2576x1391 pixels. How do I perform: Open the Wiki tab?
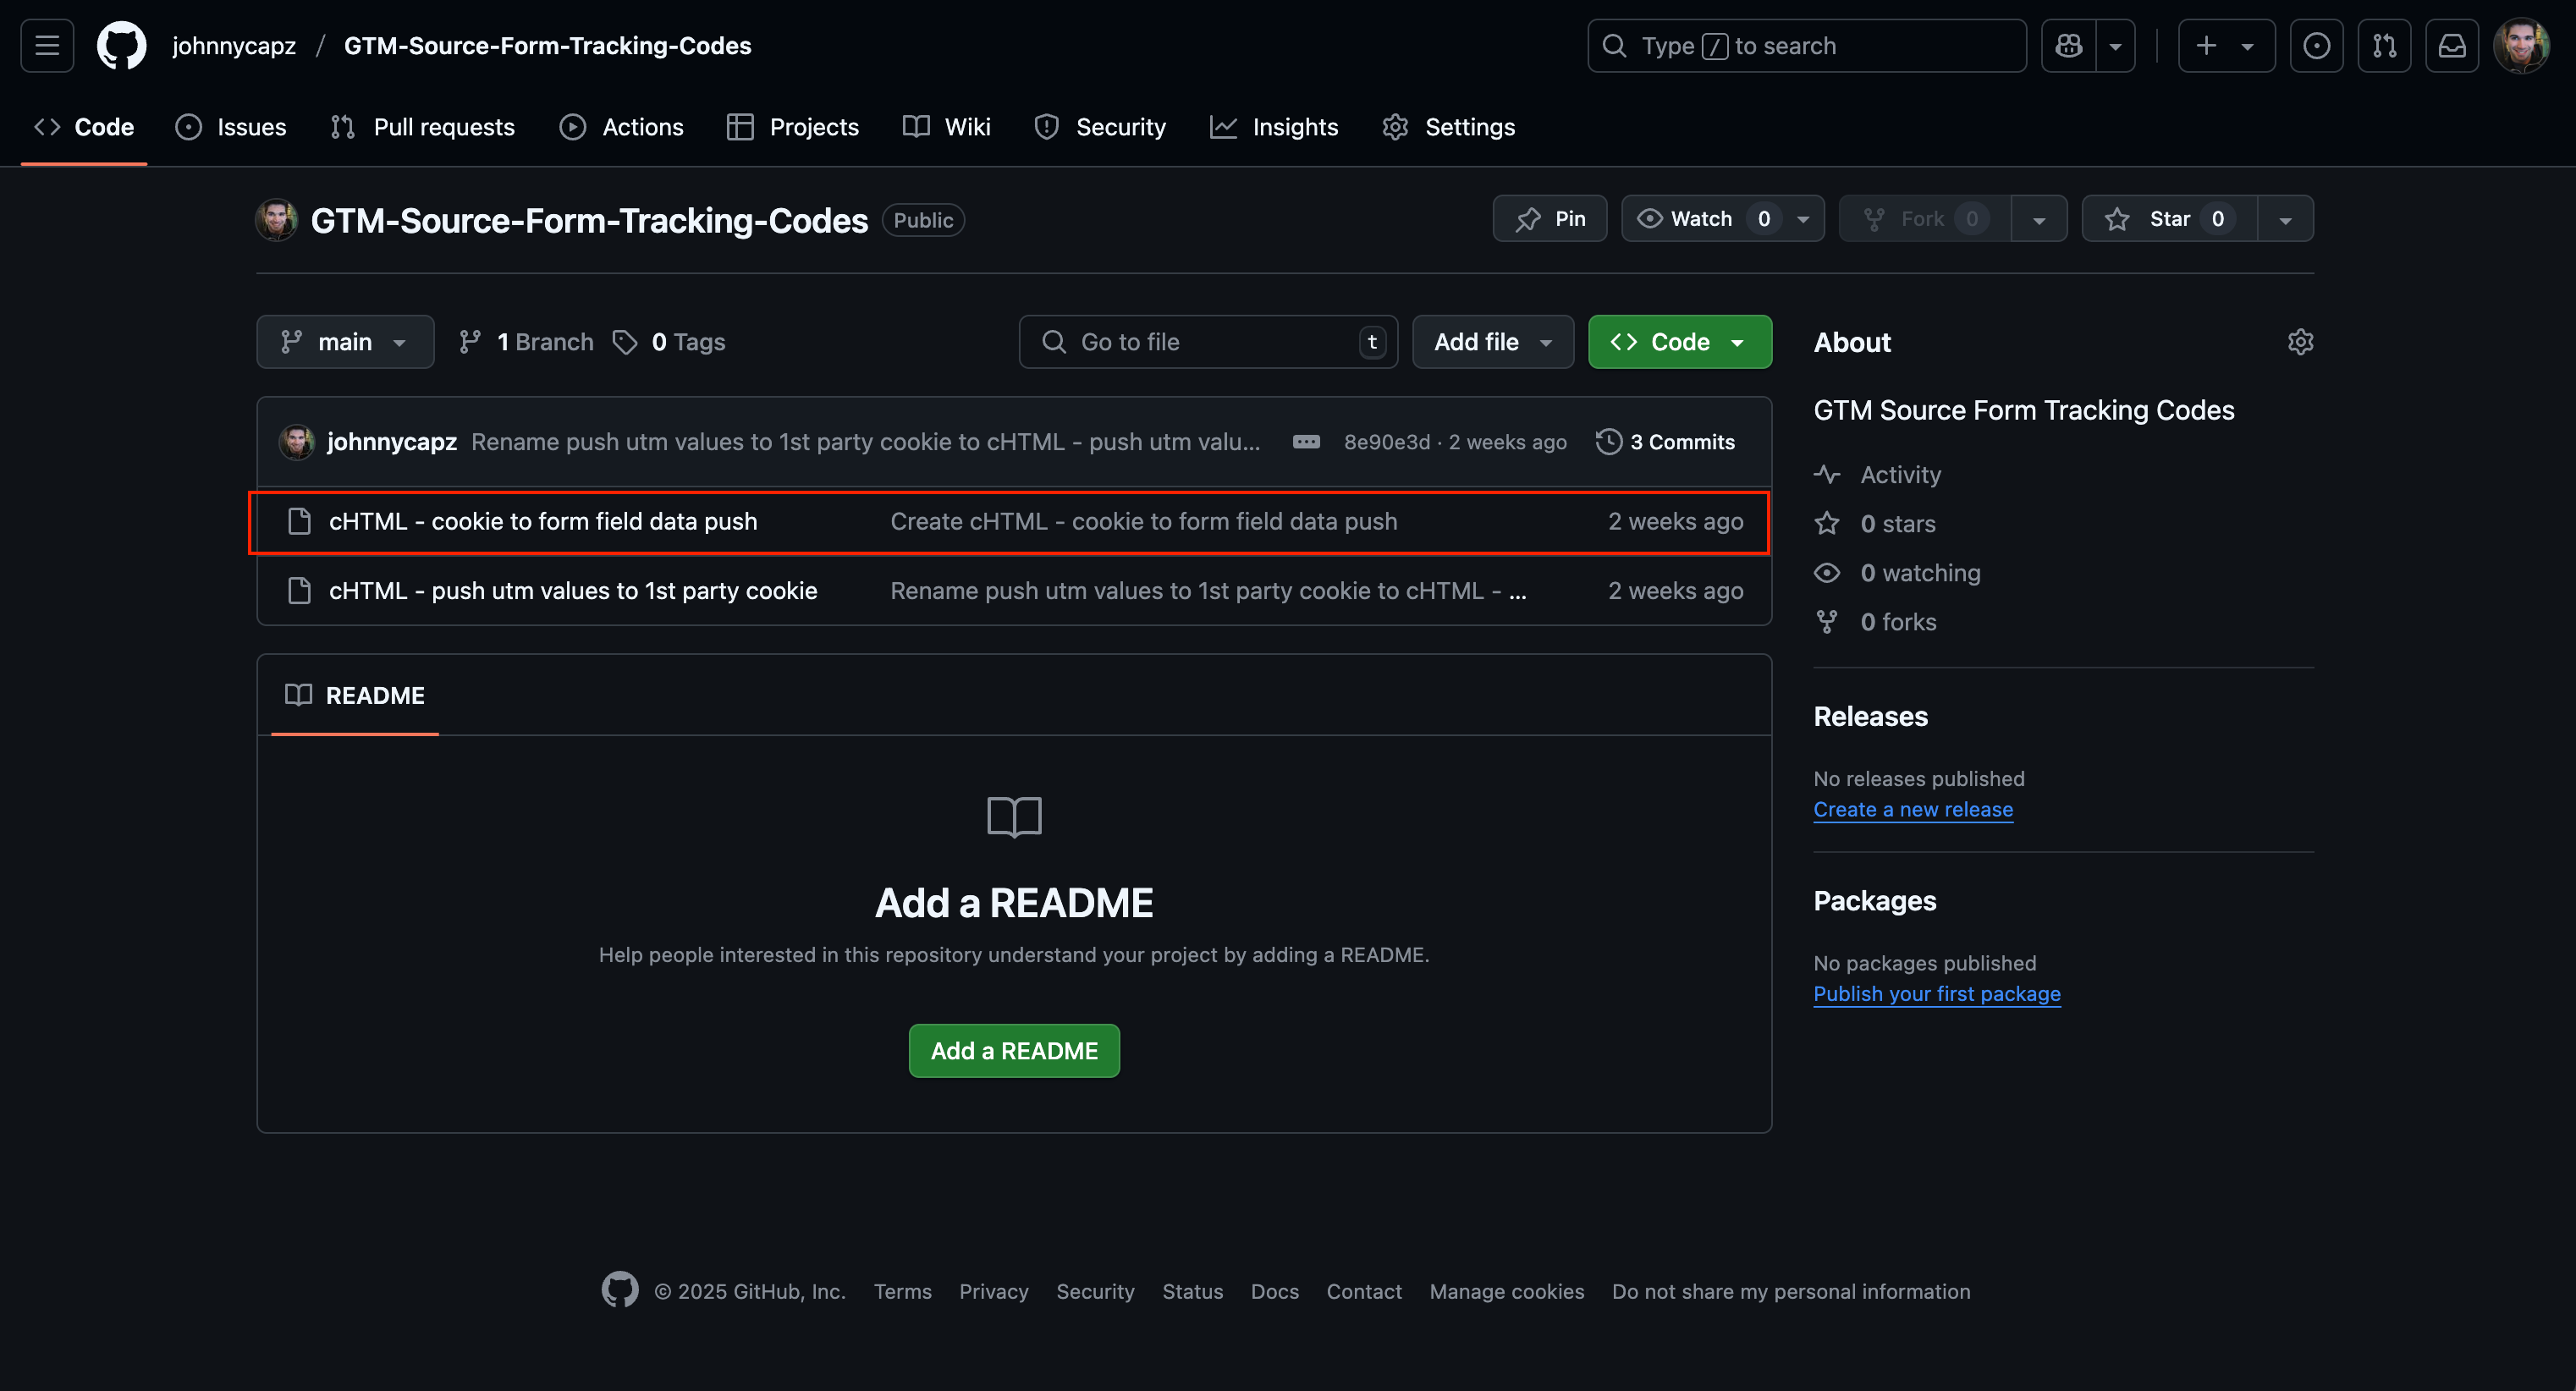tap(947, 127)
